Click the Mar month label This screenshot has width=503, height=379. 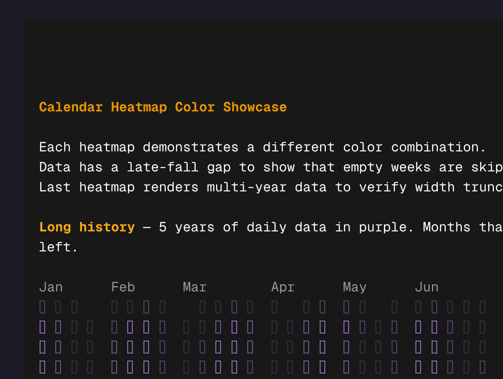[x=194, y=287]
